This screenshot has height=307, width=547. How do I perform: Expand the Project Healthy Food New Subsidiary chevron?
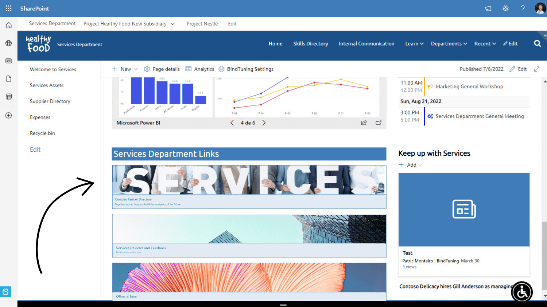tap(172, 24)
